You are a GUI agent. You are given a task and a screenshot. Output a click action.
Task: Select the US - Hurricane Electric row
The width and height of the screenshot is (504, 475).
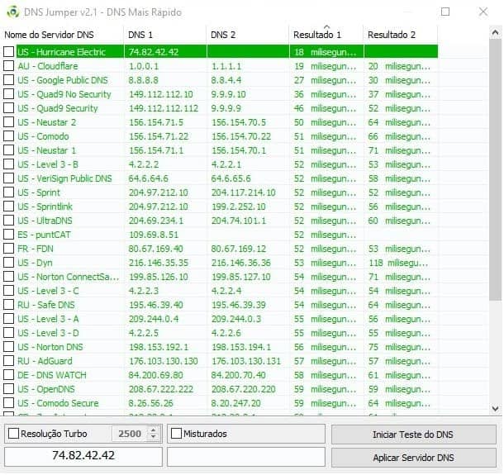coord(227,52)
